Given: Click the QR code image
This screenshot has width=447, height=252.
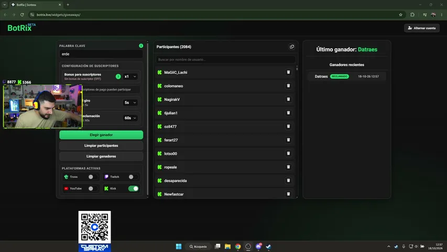Looking at the screenshot, I should (x=94, y=227).
